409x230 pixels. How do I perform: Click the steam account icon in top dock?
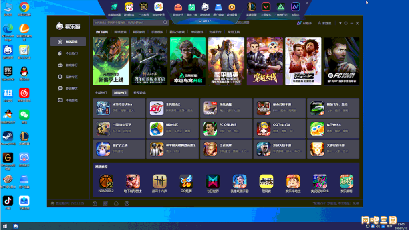click(159, 7)
